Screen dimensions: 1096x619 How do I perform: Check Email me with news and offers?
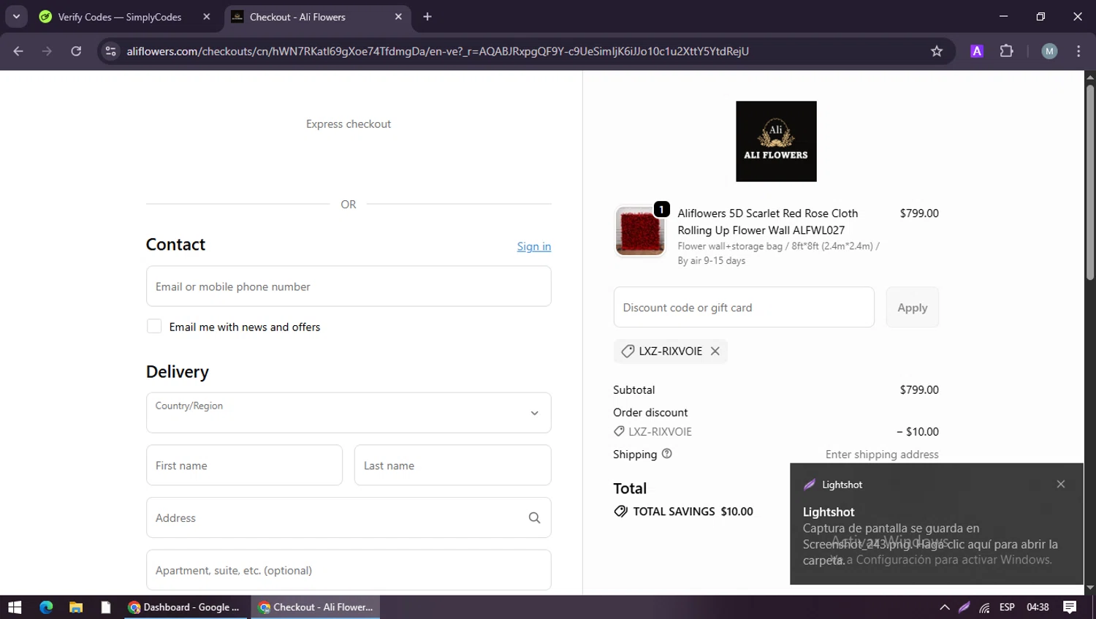point(154,327)
